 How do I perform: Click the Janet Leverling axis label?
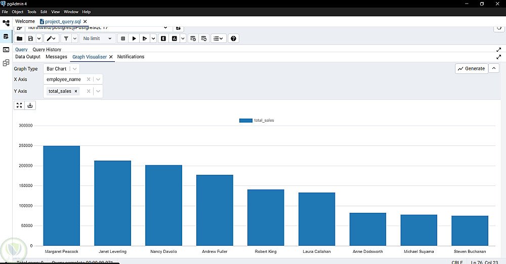click(112, 251)
